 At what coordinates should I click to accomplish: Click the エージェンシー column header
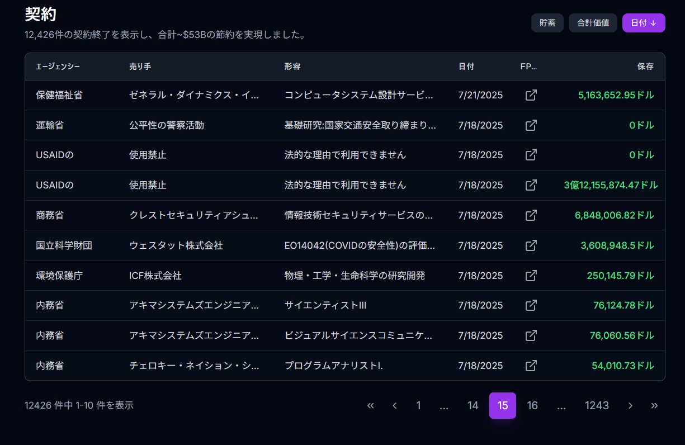(x=58, y=67)
